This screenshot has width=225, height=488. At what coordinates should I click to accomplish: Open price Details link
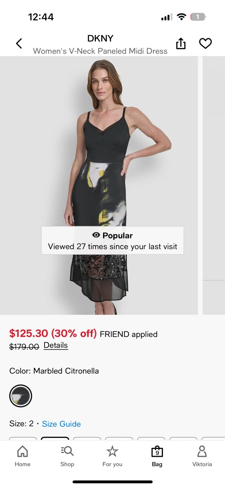click(56, 345)
